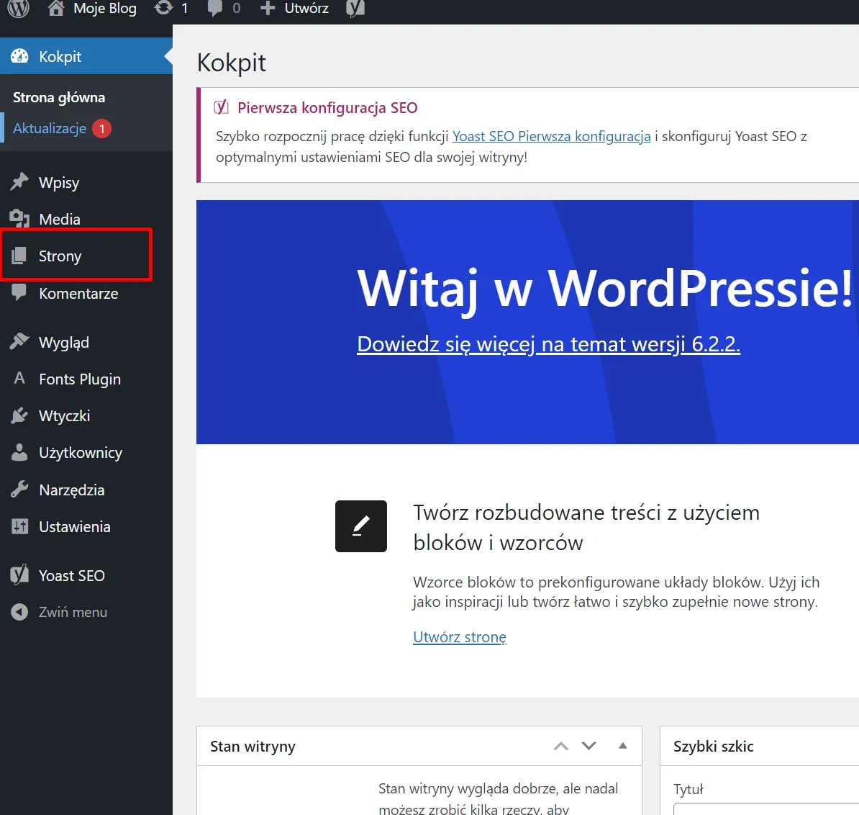The image size is (859, 815).
Task: Click the Media library icon in the sidebar
Action: (x=19, y=219)
